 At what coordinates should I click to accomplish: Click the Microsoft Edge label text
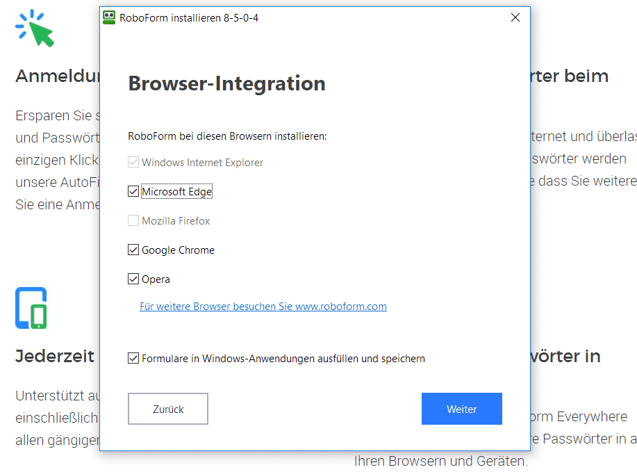click(177, 191)
